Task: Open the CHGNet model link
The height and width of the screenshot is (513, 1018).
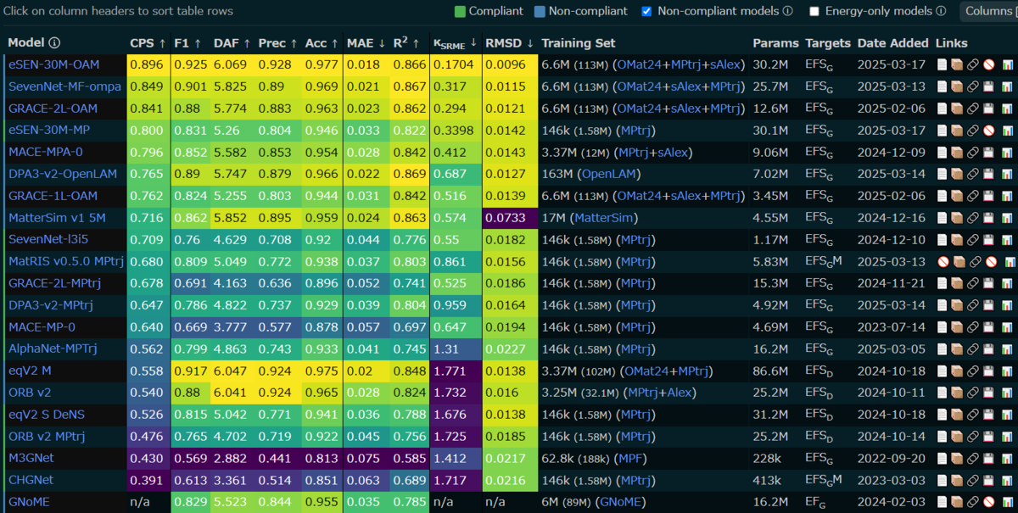Action: point(29,480)
